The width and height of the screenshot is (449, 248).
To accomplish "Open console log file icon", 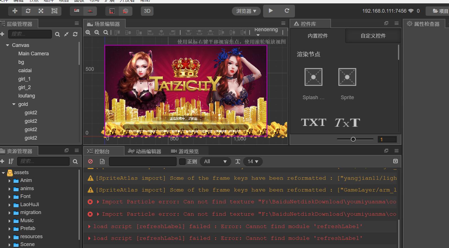I will (x=102, y=161).
